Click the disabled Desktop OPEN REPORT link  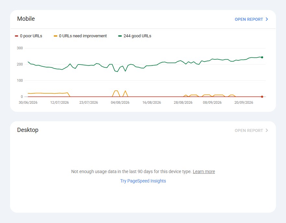[251, 131]
